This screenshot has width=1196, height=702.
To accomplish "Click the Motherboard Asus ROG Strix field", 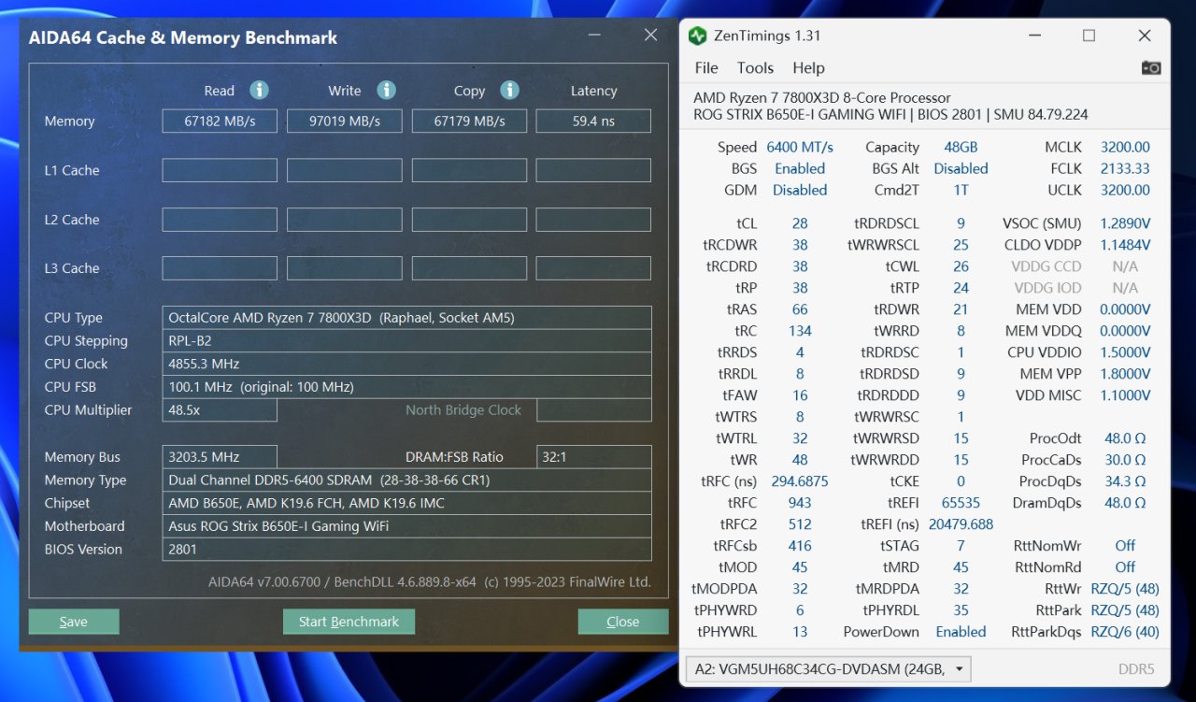I will click(x=406, y=526).
